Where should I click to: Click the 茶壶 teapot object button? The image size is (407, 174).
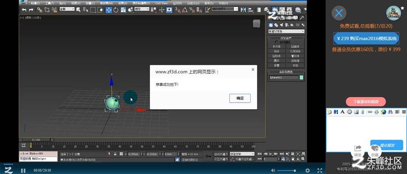coord(277,65)
